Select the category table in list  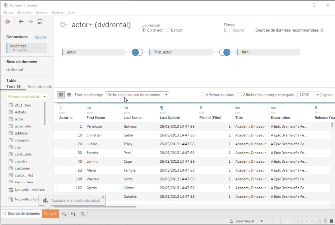[x=22, y=140]
